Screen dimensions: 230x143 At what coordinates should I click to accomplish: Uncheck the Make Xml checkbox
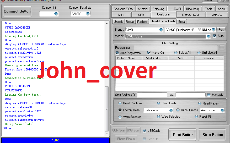tap(149, 53)
